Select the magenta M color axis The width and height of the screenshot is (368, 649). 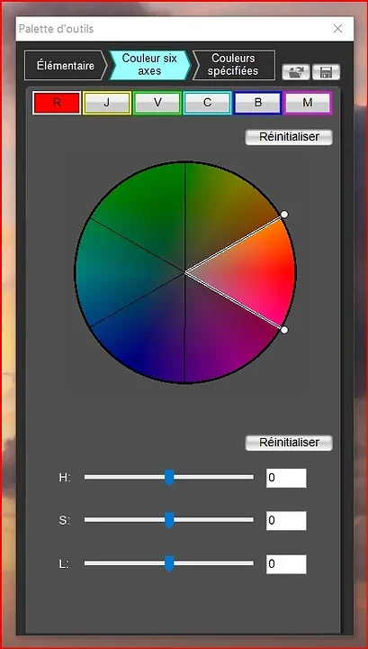[308, 103]
